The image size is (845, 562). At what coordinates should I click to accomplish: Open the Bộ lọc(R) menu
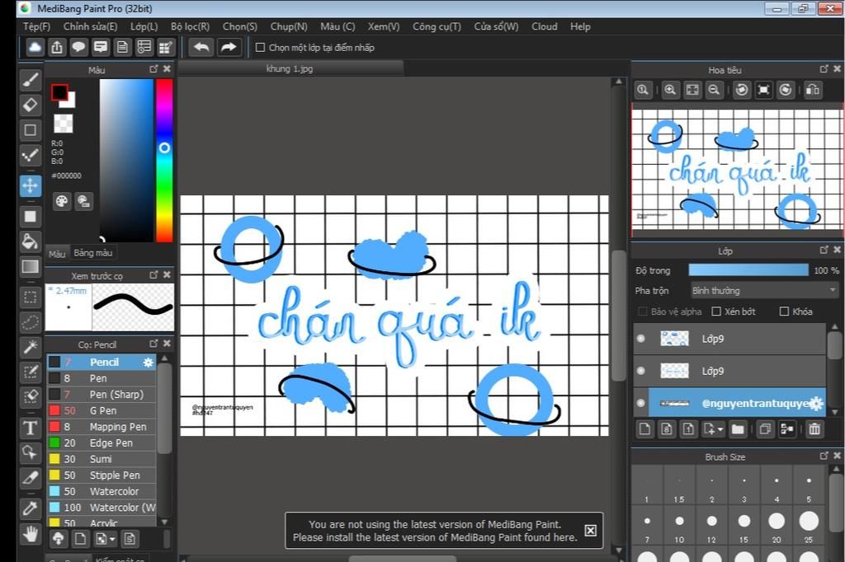coord(191,26)
